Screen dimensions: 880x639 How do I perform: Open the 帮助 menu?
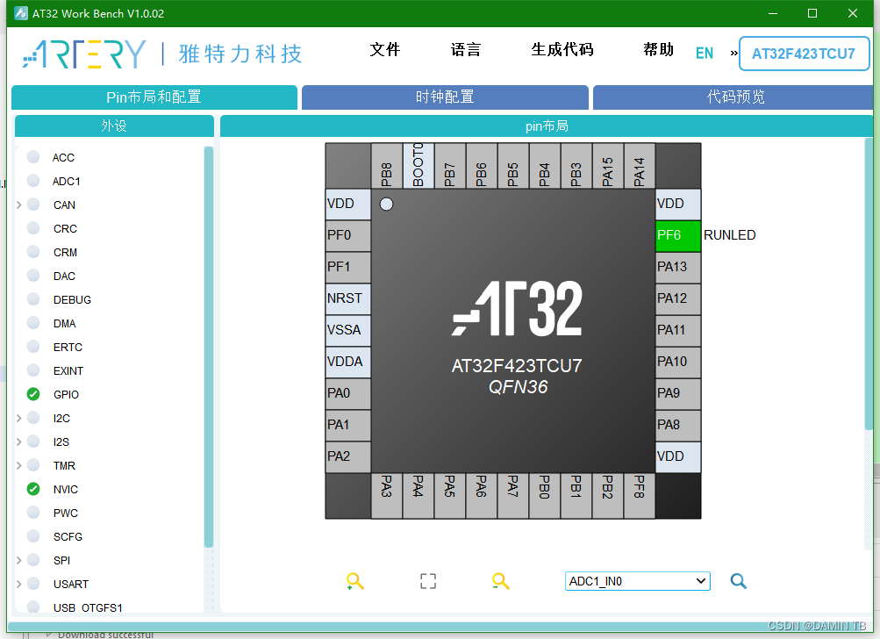coord(658,49)
